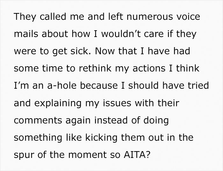223x171 pixels.
Task: Click the "AITA?" text at the end
Action: (137, 155)
